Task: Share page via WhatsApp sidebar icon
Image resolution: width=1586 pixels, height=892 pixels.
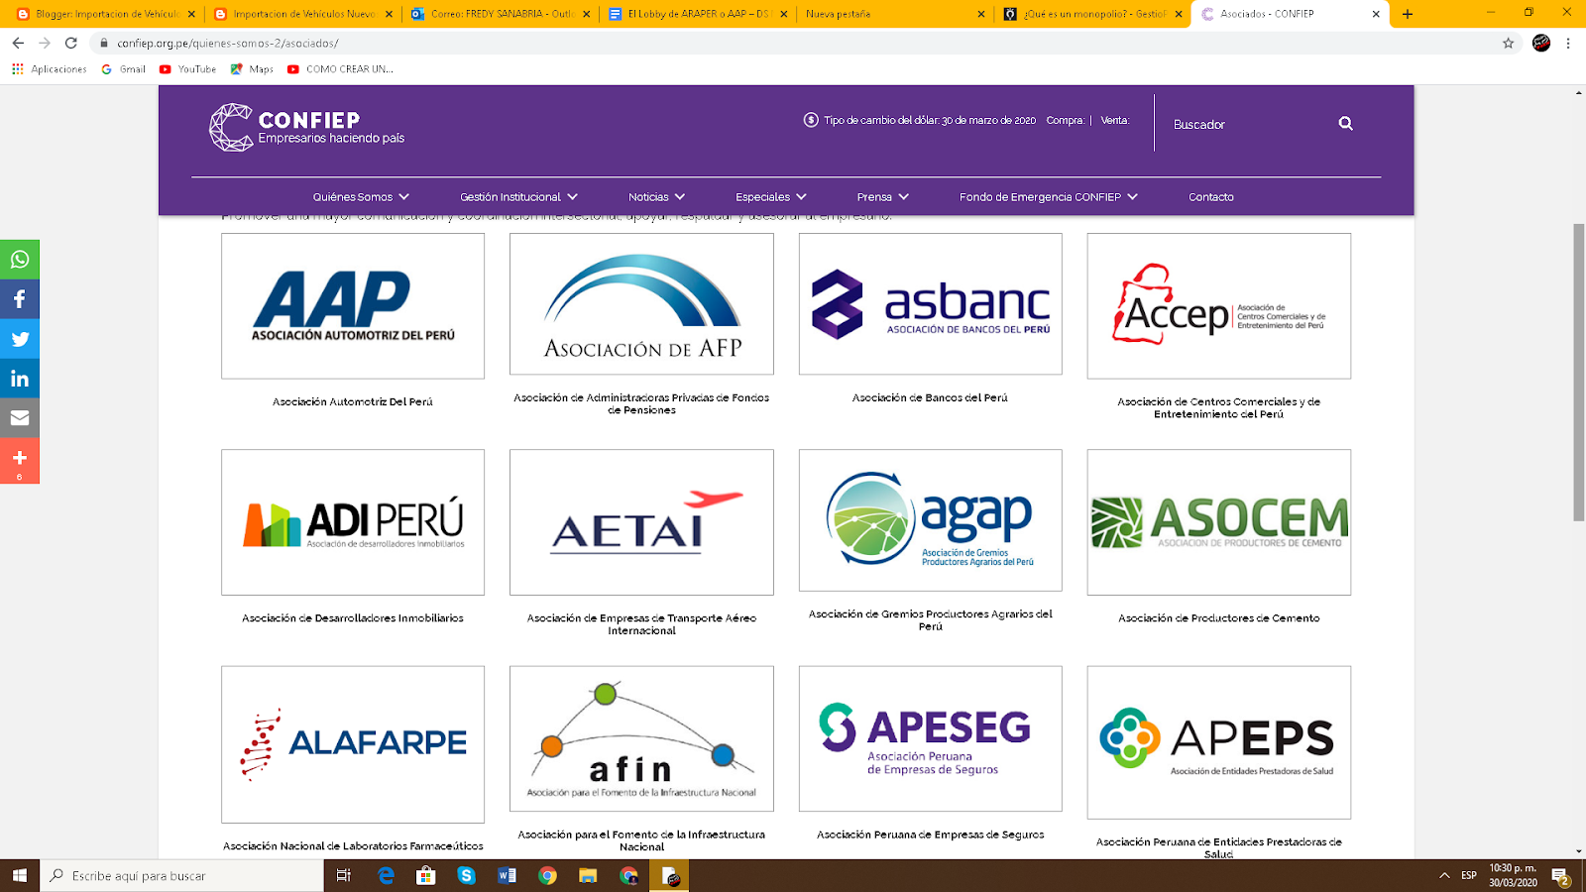Action: pyautogui.click(x=20, y=260)
